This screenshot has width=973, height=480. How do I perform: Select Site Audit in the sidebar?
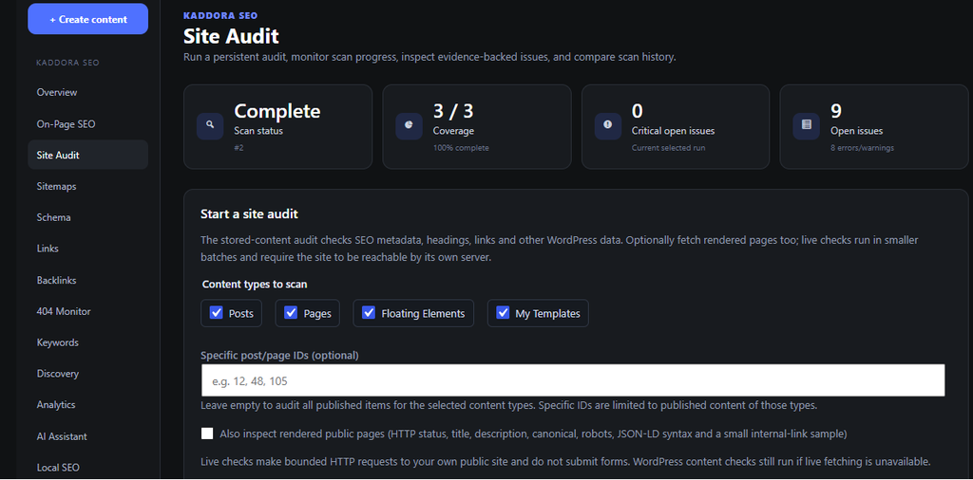coord(88,155)
